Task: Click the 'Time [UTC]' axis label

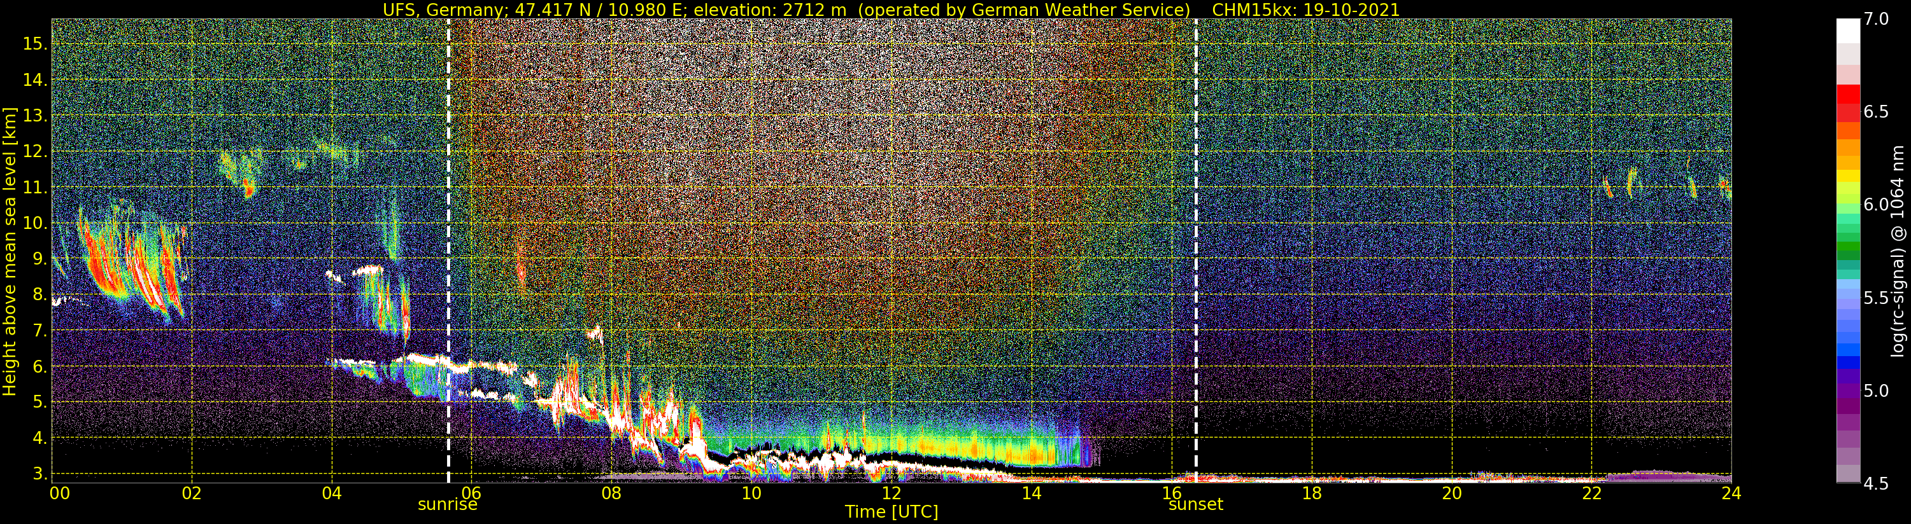Action: coord(892,512)
